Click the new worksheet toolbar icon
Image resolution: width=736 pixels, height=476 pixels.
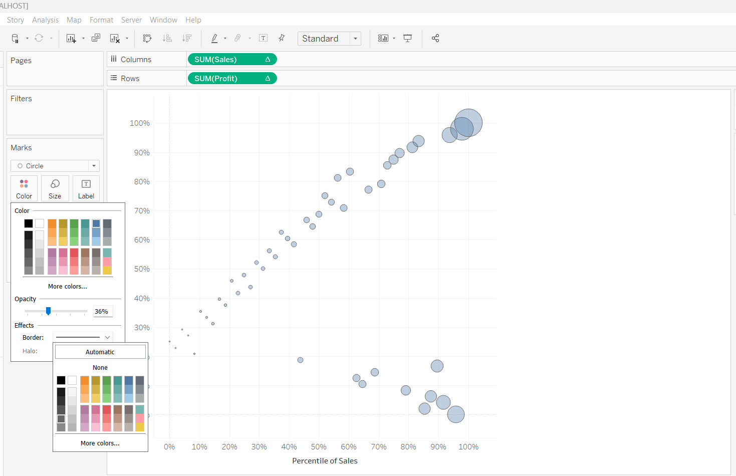[x=71, y=39]
